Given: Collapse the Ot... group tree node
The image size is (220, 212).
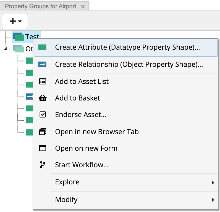Looking at the screenshot, I should point(6,49).
